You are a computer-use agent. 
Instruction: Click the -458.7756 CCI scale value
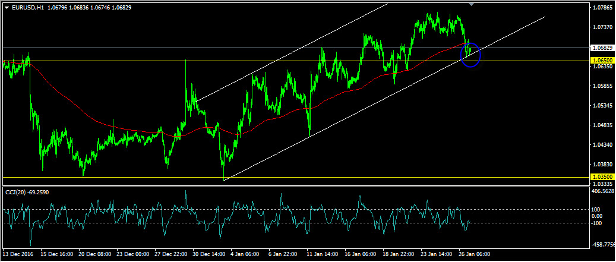602,245
